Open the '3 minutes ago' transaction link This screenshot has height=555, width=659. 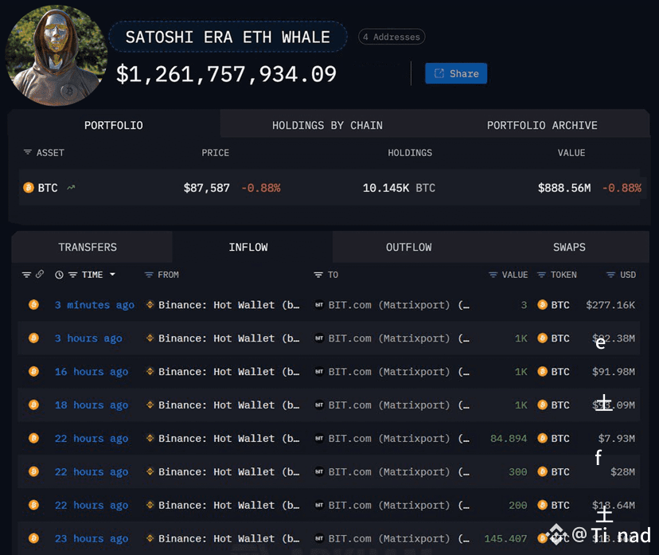(95, 305)
